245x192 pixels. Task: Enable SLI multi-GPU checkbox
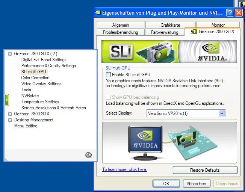pos(108,75)
